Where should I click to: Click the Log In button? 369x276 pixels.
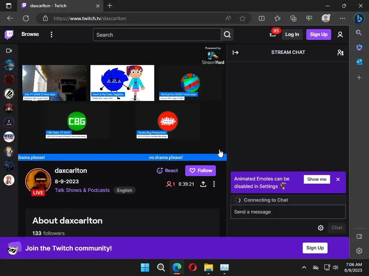292,34
